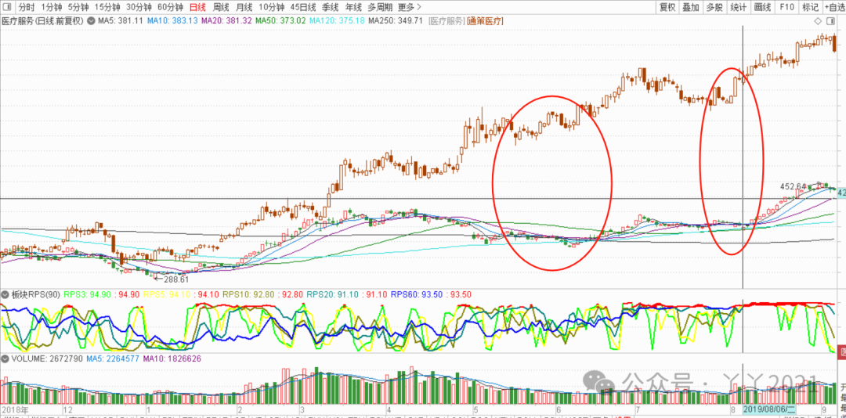The image size is (846, 418).
Task: Open the 画线 drawing tools
Action: coord(762,7)
